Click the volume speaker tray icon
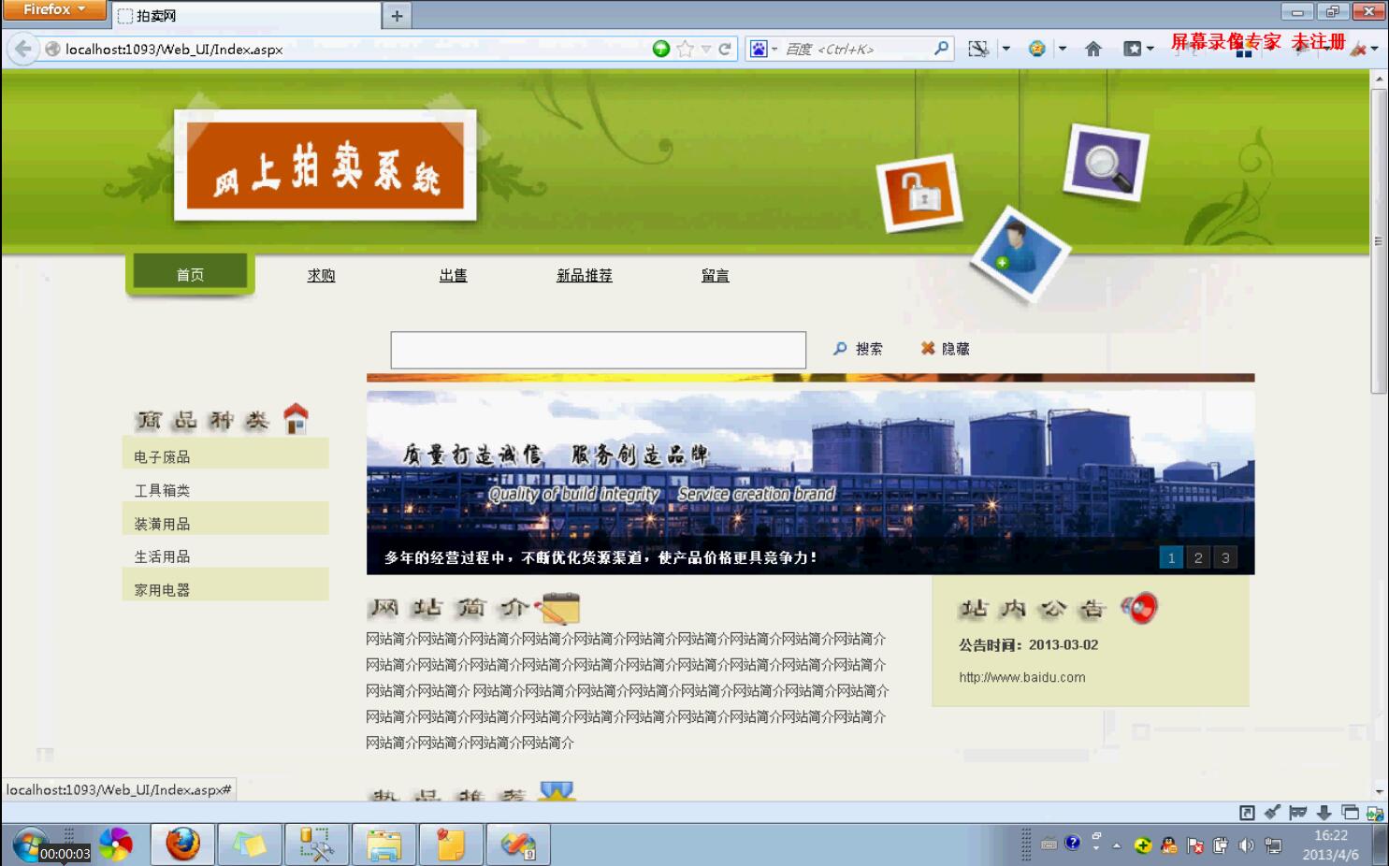1389x866 pixels. coord(1246,845)
